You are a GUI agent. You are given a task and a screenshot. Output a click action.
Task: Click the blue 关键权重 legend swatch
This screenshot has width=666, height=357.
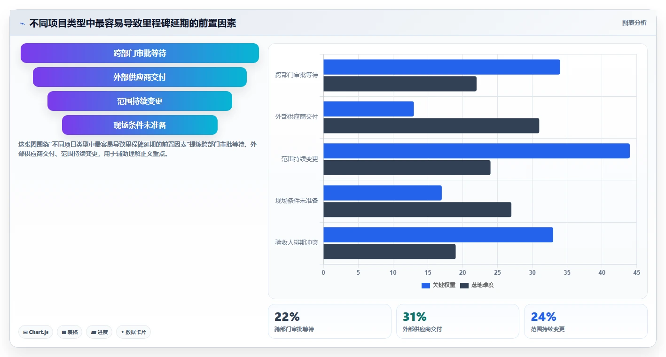point(426,286)
